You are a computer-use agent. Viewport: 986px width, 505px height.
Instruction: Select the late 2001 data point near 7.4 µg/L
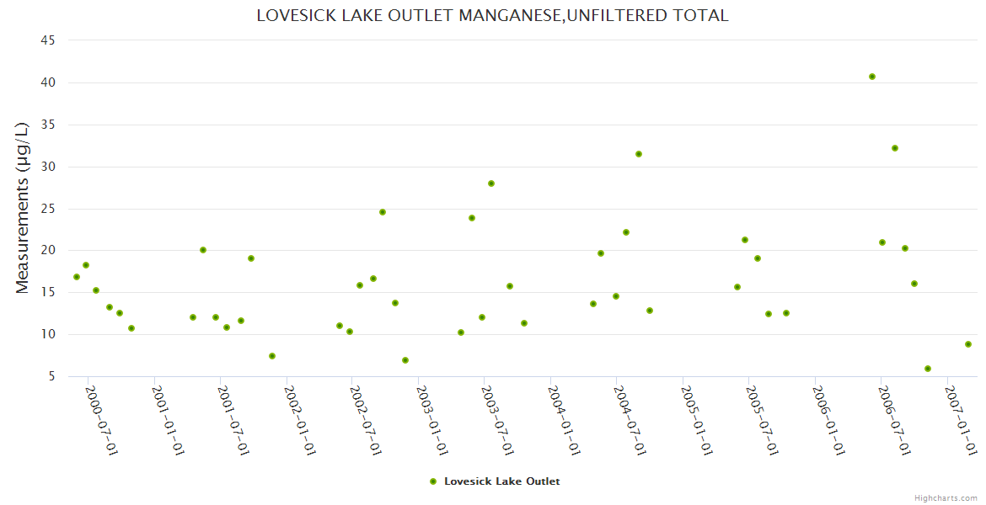pos(272,356)
